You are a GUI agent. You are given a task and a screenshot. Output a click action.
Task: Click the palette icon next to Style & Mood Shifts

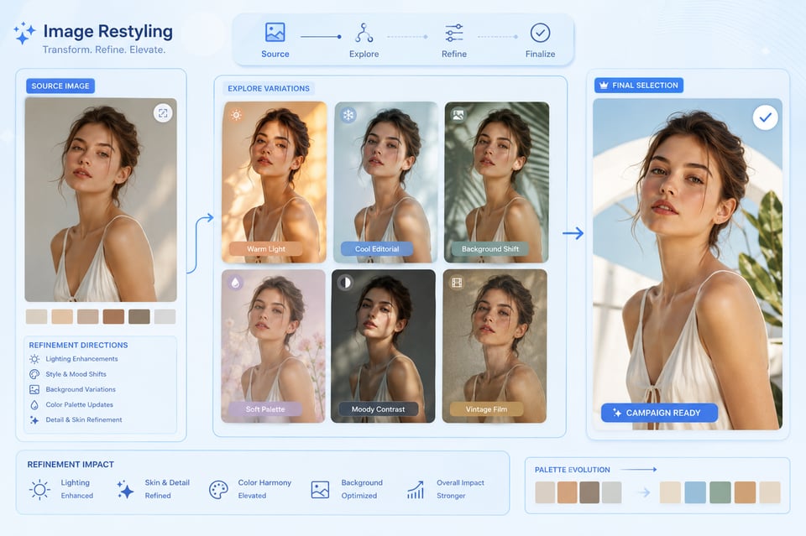[34, 374]
